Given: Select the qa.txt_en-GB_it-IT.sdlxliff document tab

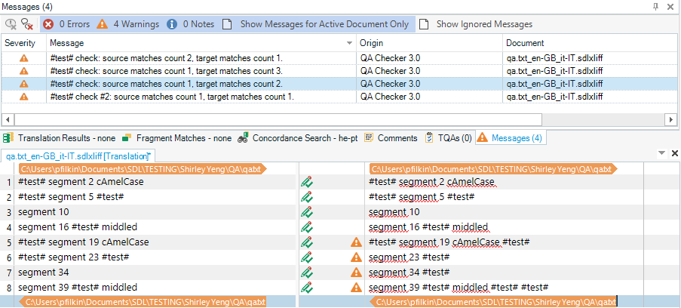Looking at the screenshot, I should point(78,156).
